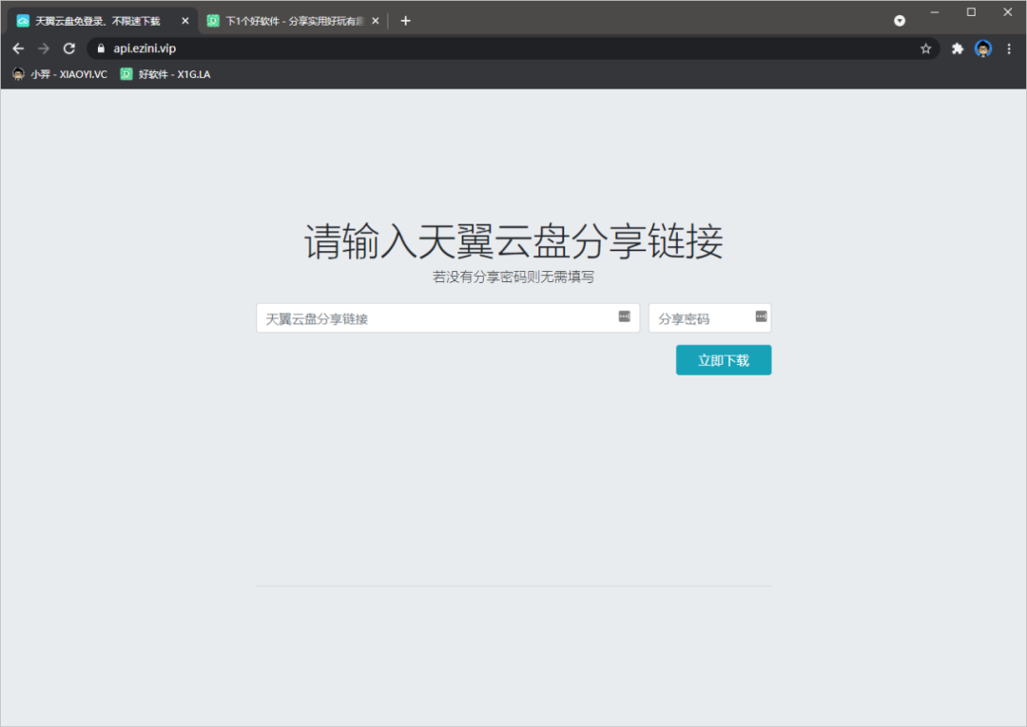Reload the page with refresh icon

[x=68, y=48]
